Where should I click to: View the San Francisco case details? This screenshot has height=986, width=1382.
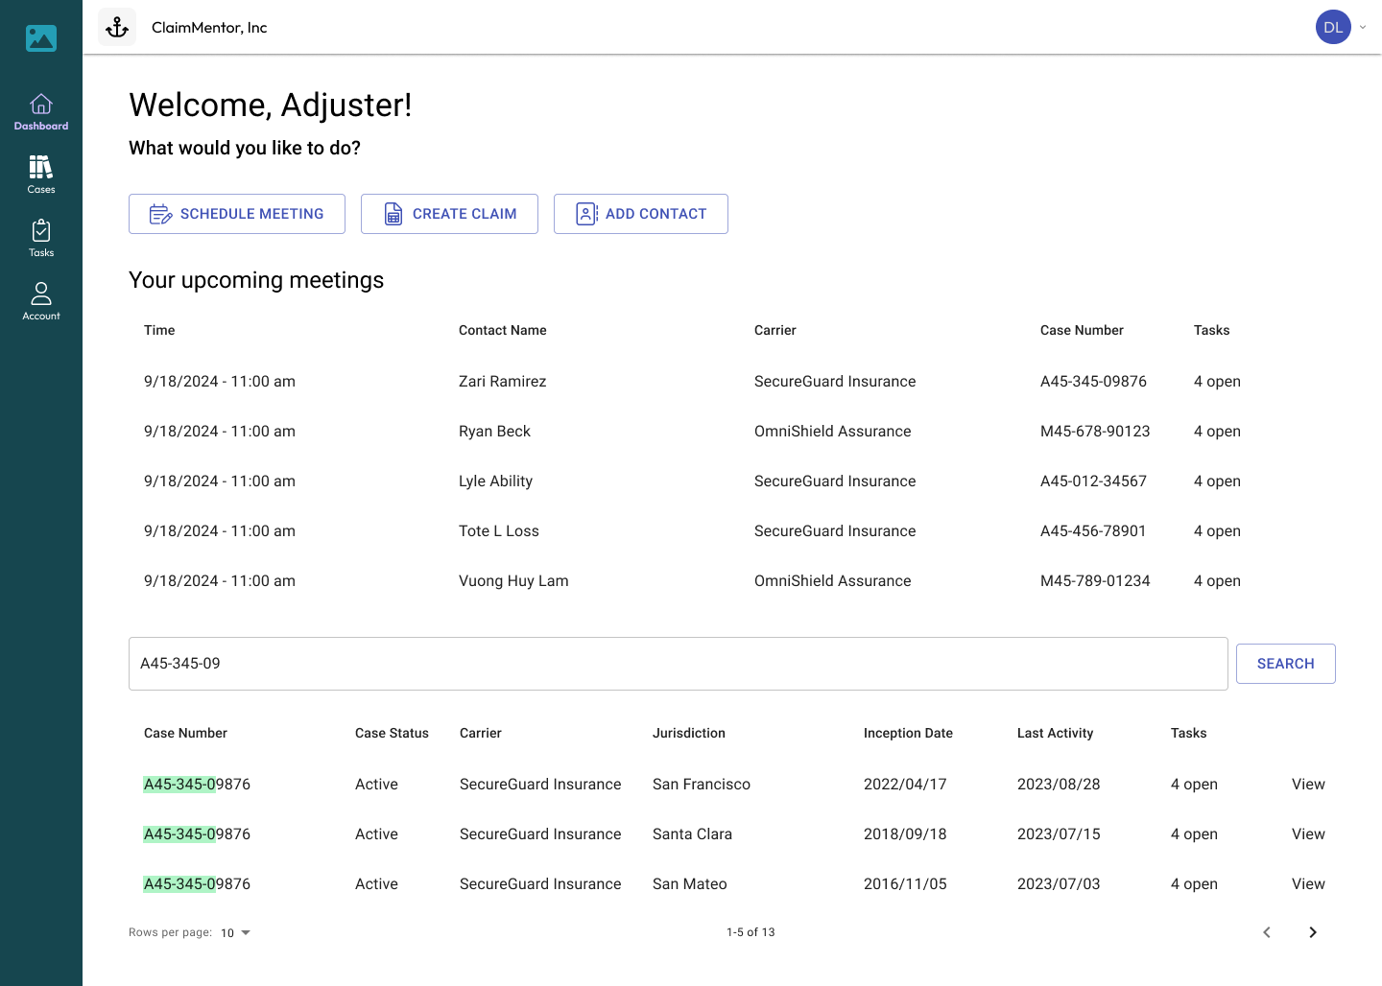click(1308, 784)
